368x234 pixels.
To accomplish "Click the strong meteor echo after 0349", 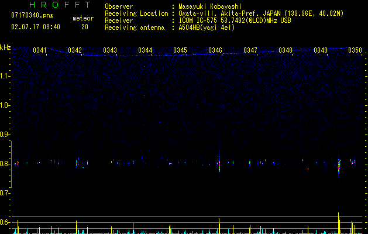I will 339,167.
